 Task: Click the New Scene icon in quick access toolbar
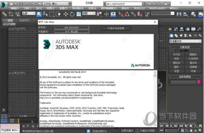12,4
